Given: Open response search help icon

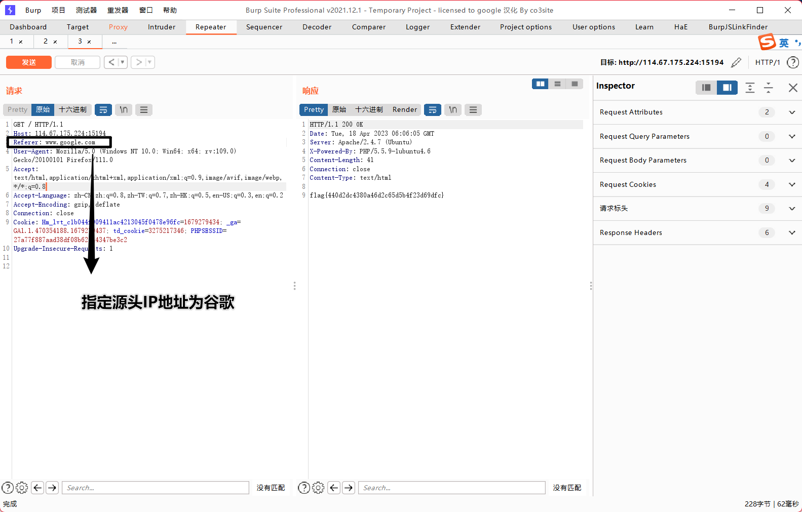Looking at the screenshot, I should pos(304,488).
